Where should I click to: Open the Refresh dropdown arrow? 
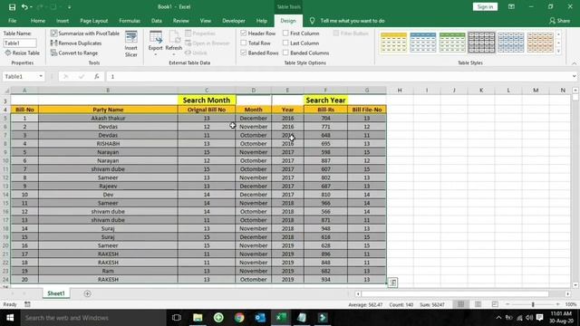click(173, 54)
